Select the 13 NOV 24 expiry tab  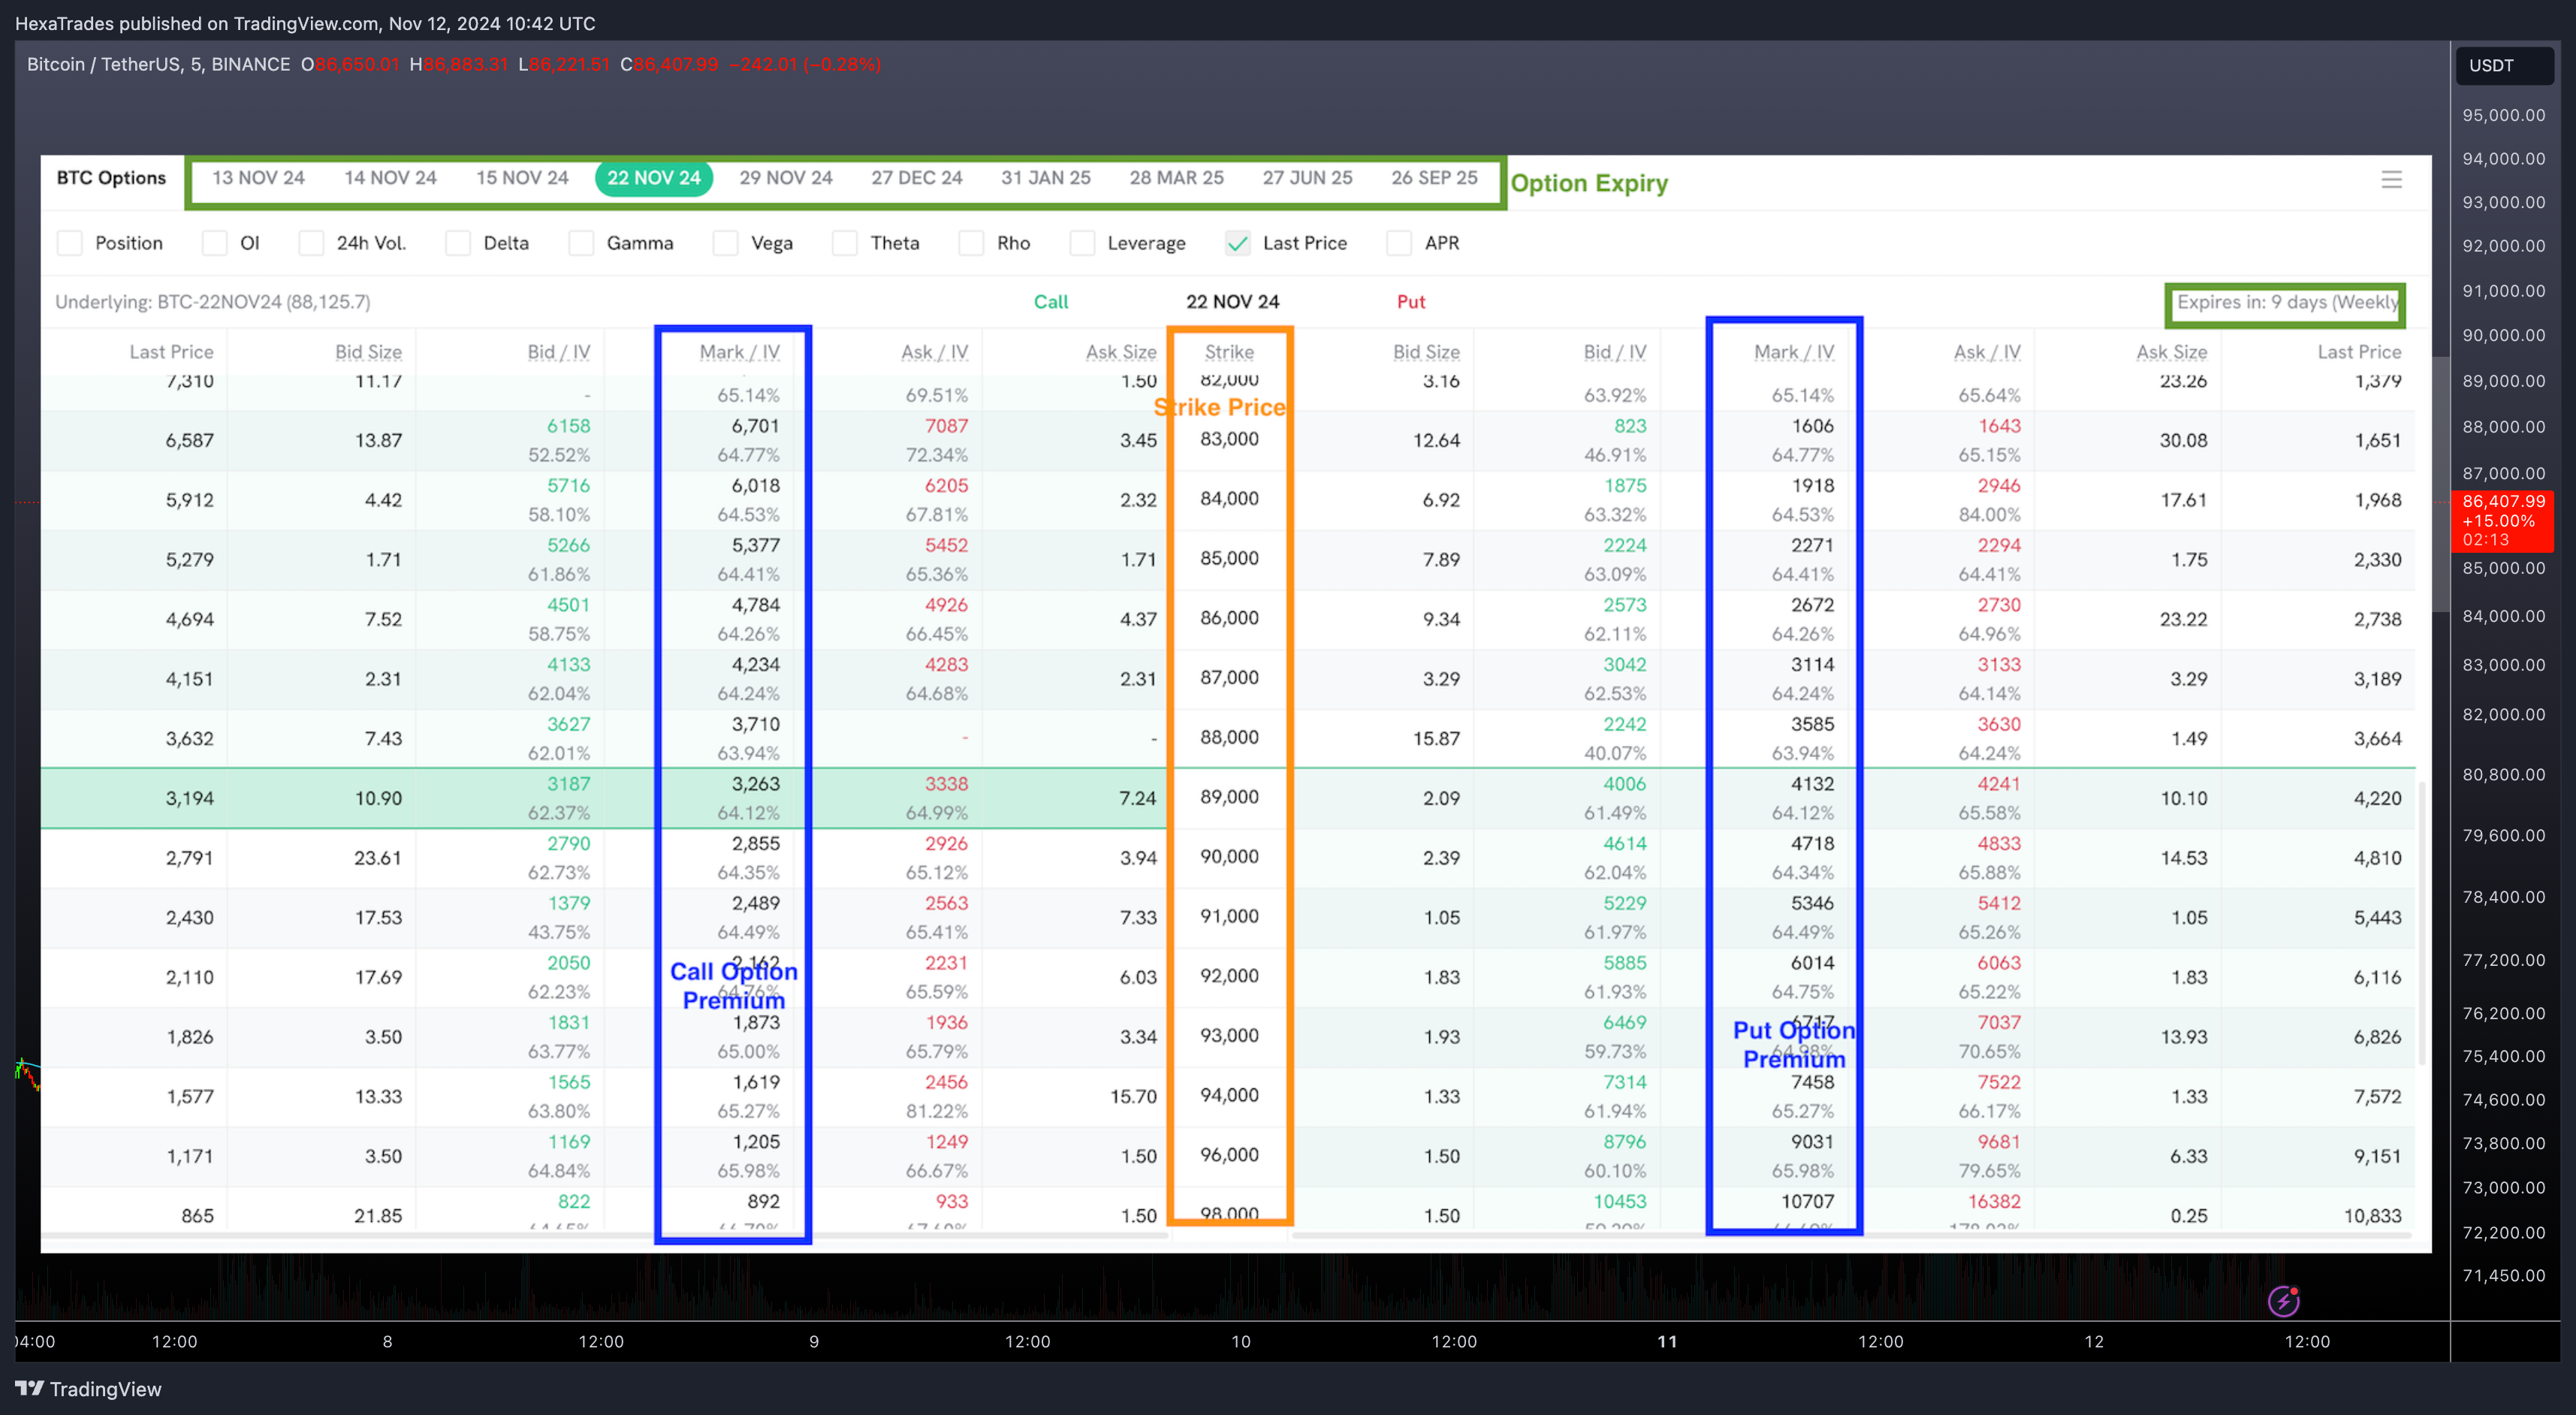[258, 178]
